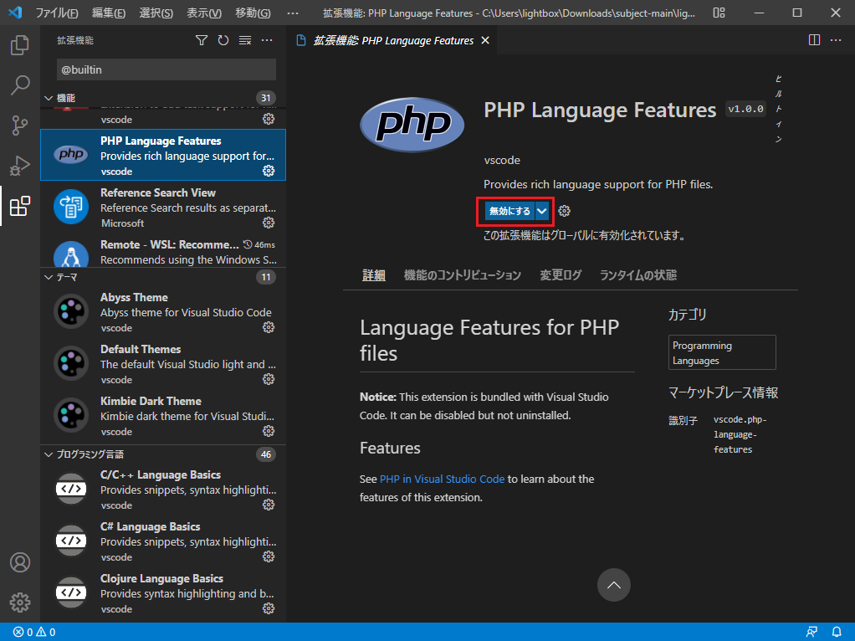Collapse the テーマ section
Screen dimensions: 855x641
coord(49,277)
